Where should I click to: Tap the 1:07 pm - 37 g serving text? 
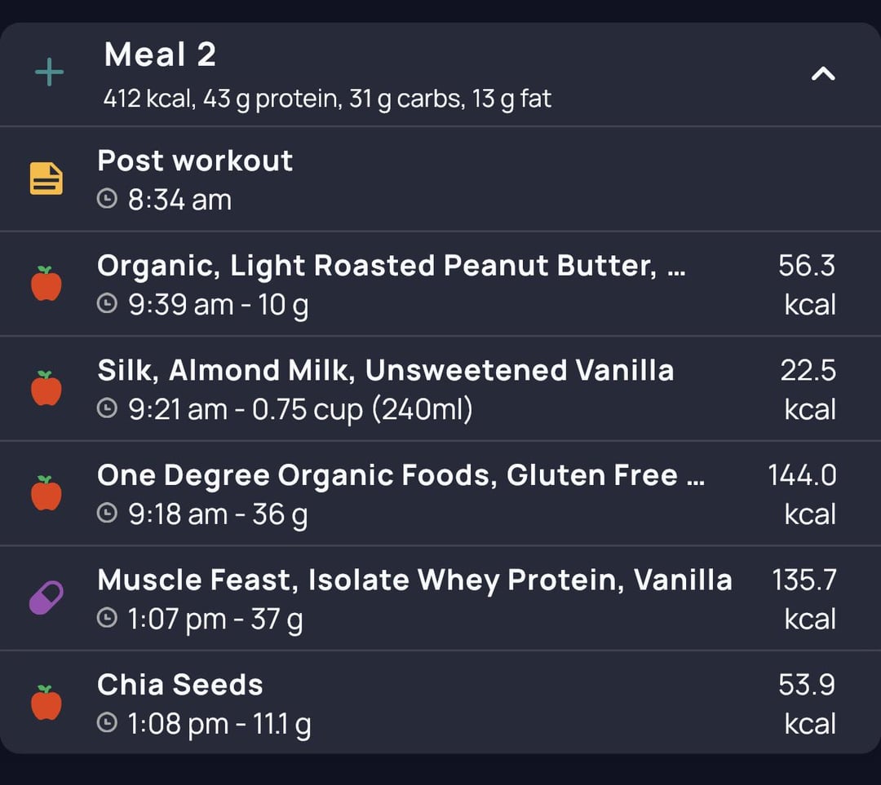coord(215,620)
